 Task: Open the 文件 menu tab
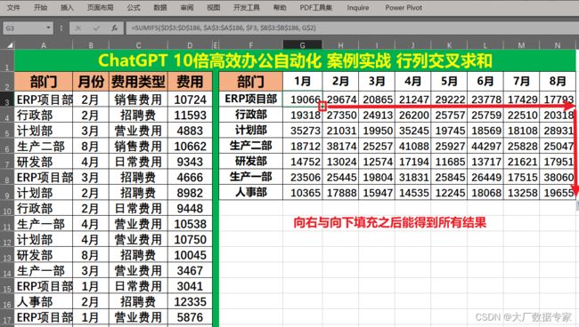coord(13,7)
